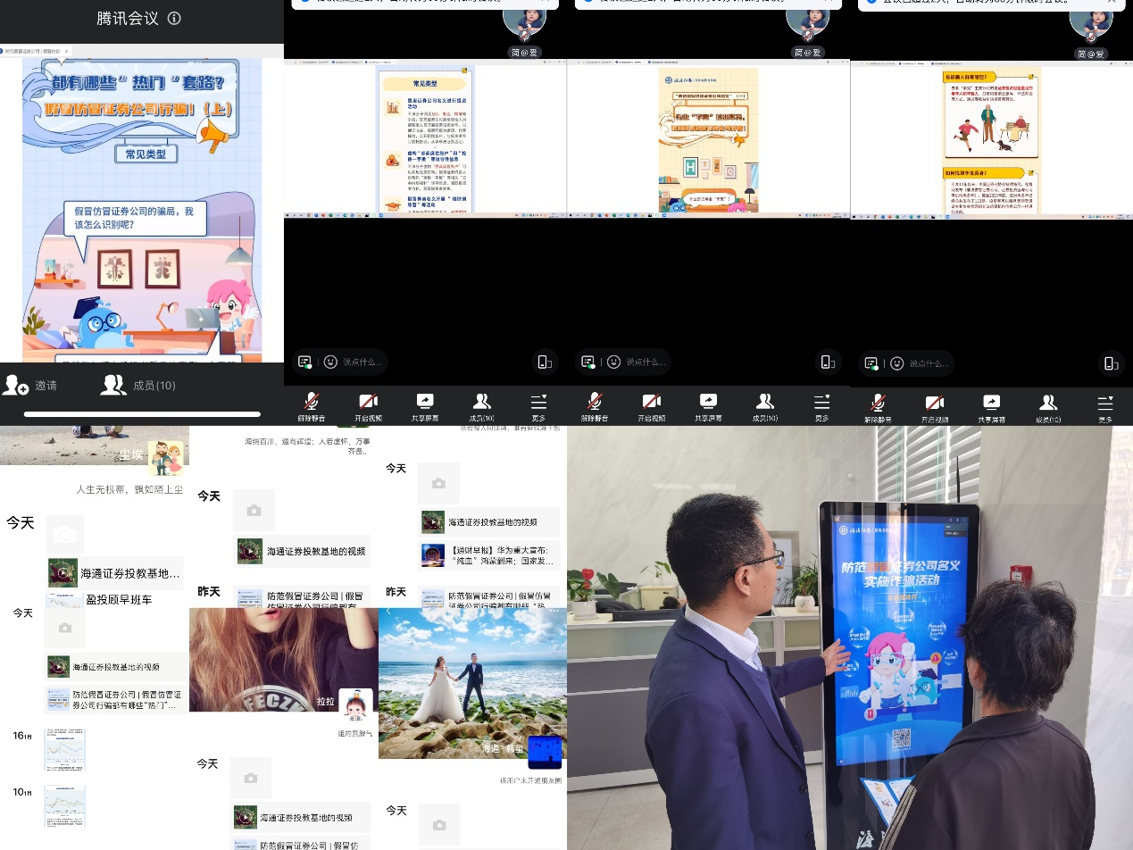Tap the back arrow on the wedding photo cover
The image size is (1133, 850).
(388, 612)
